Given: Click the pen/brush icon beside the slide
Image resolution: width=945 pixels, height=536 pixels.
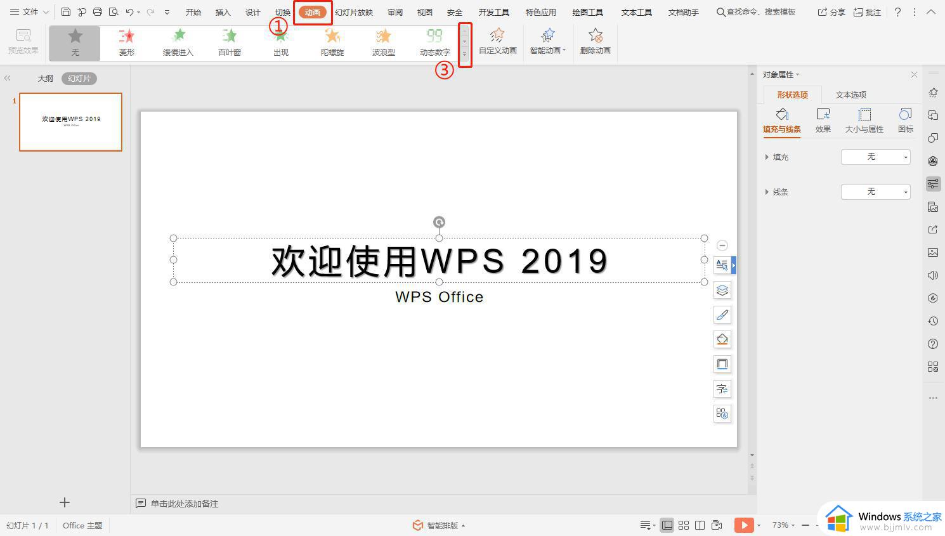Looking at the screenshot, I should 722,315.
